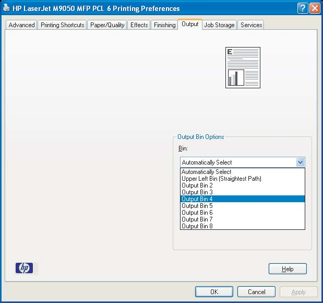The height and width of the screenshot is (303, 323).
Task: Choose Output Bin 6 option
Action: (243, 213)
